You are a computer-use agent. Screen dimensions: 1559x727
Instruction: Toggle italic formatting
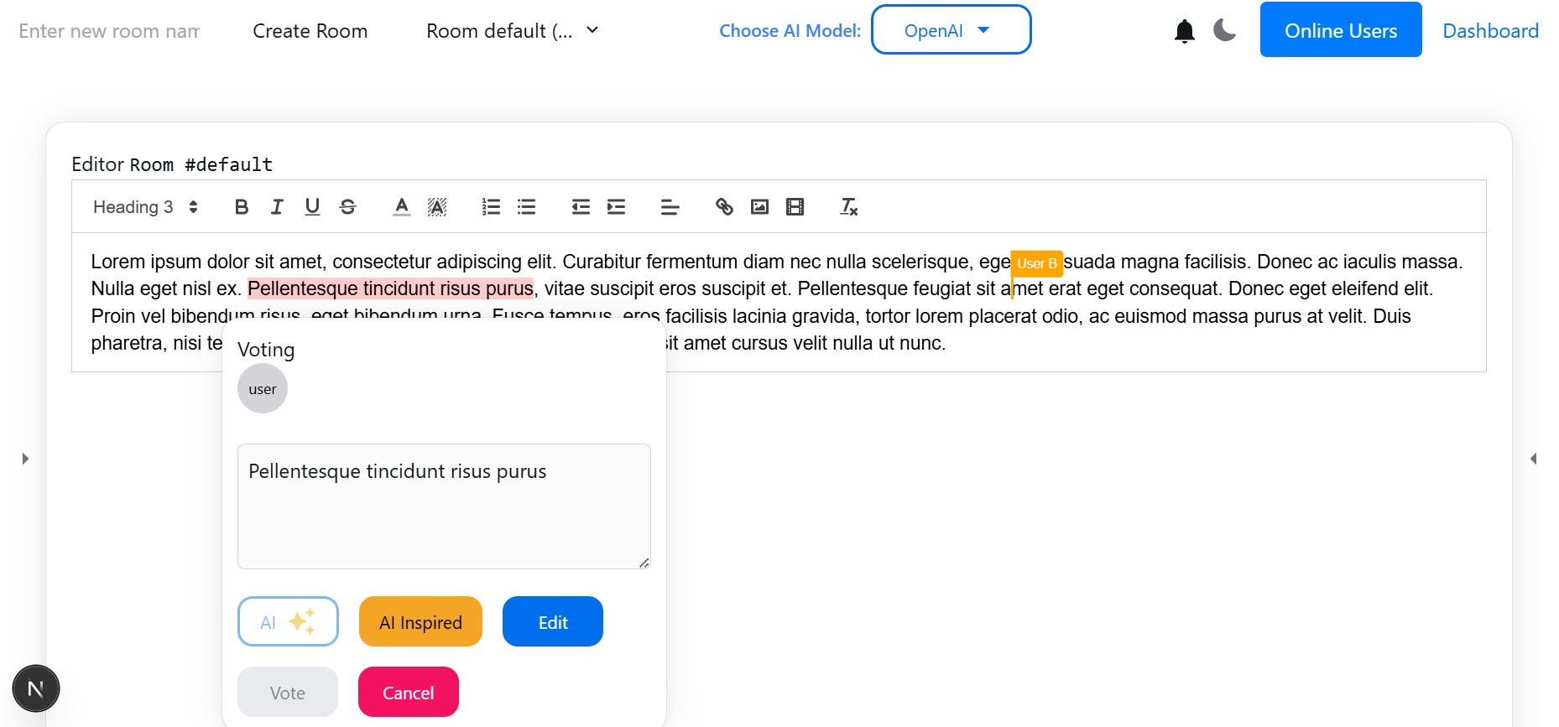[x=277, y=207]
